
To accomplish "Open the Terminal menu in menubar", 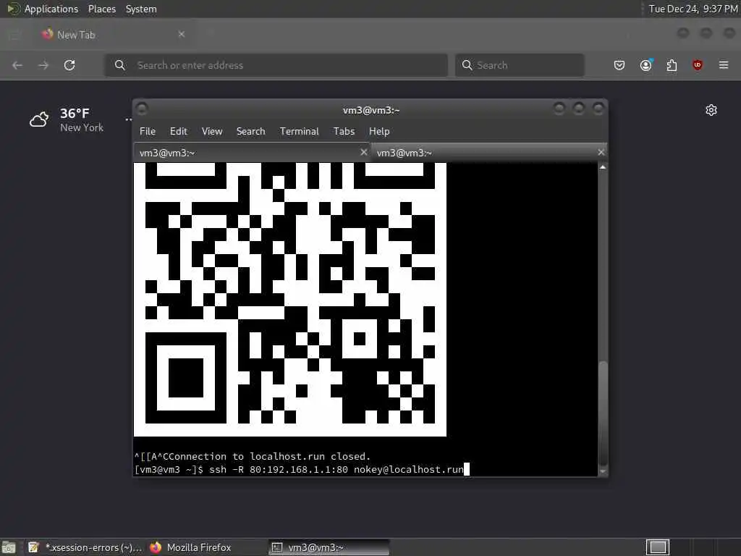I will click(x=299, y=132).
